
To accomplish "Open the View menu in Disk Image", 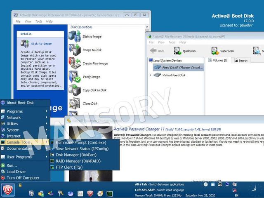I will click(x=28, y=21).
